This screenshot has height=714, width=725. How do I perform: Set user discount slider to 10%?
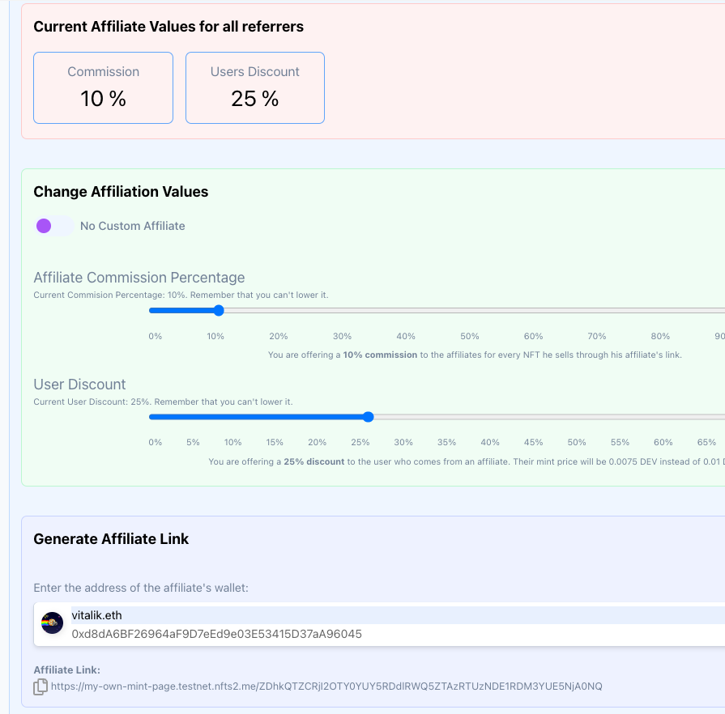tap(233, 417)
